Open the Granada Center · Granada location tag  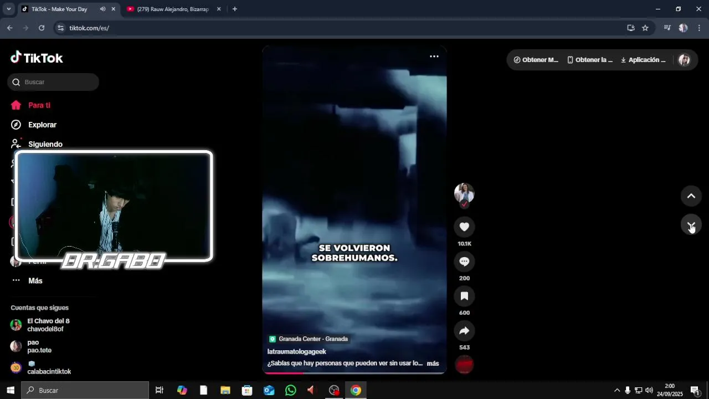(309, 339)
